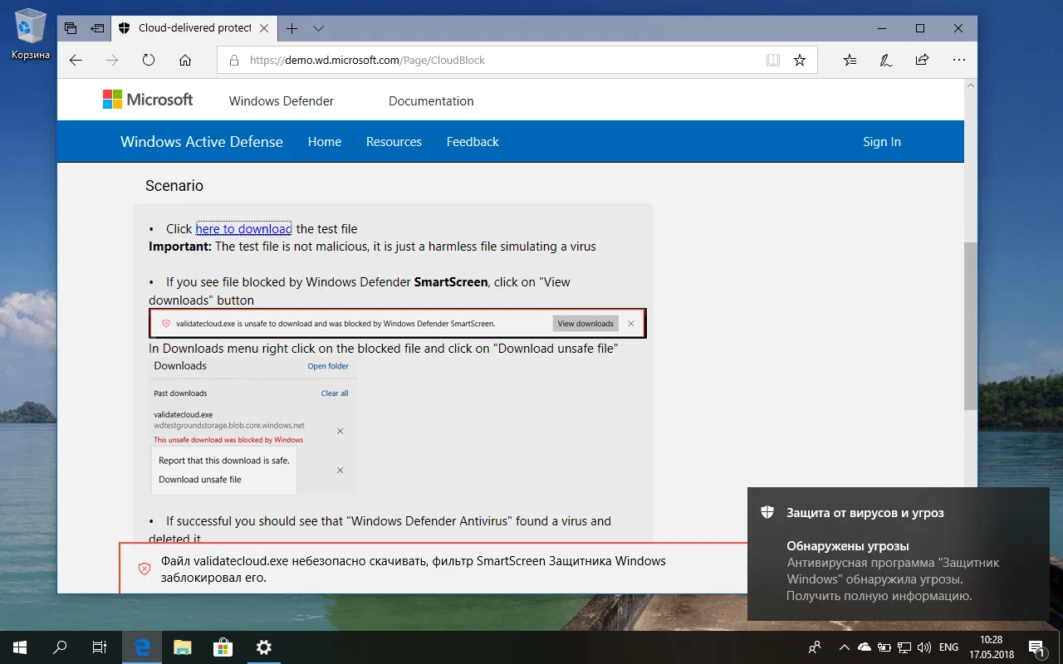Click the "Scenario" heading
The image size is (1063, 664).
(x=174, y=186)
